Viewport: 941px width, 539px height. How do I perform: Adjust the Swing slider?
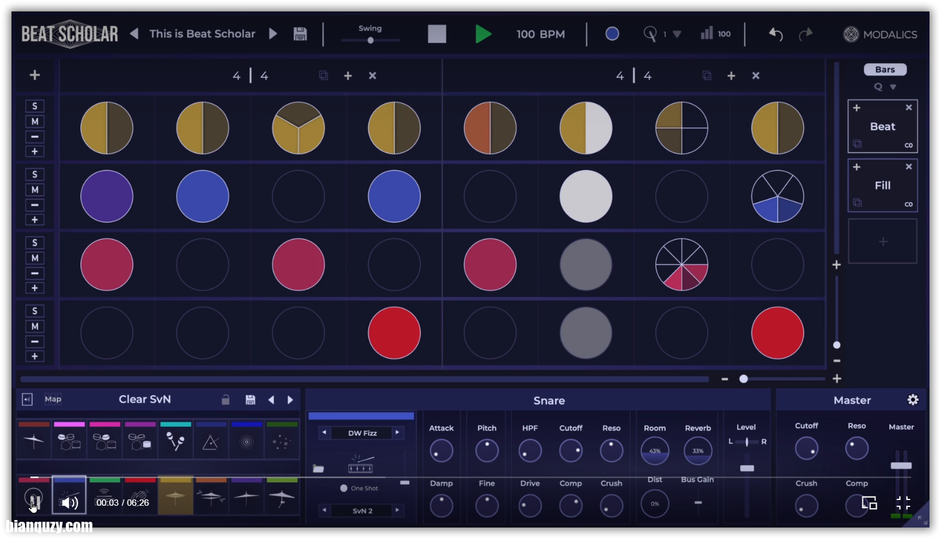pyautogui.click(x=370, y=40)
